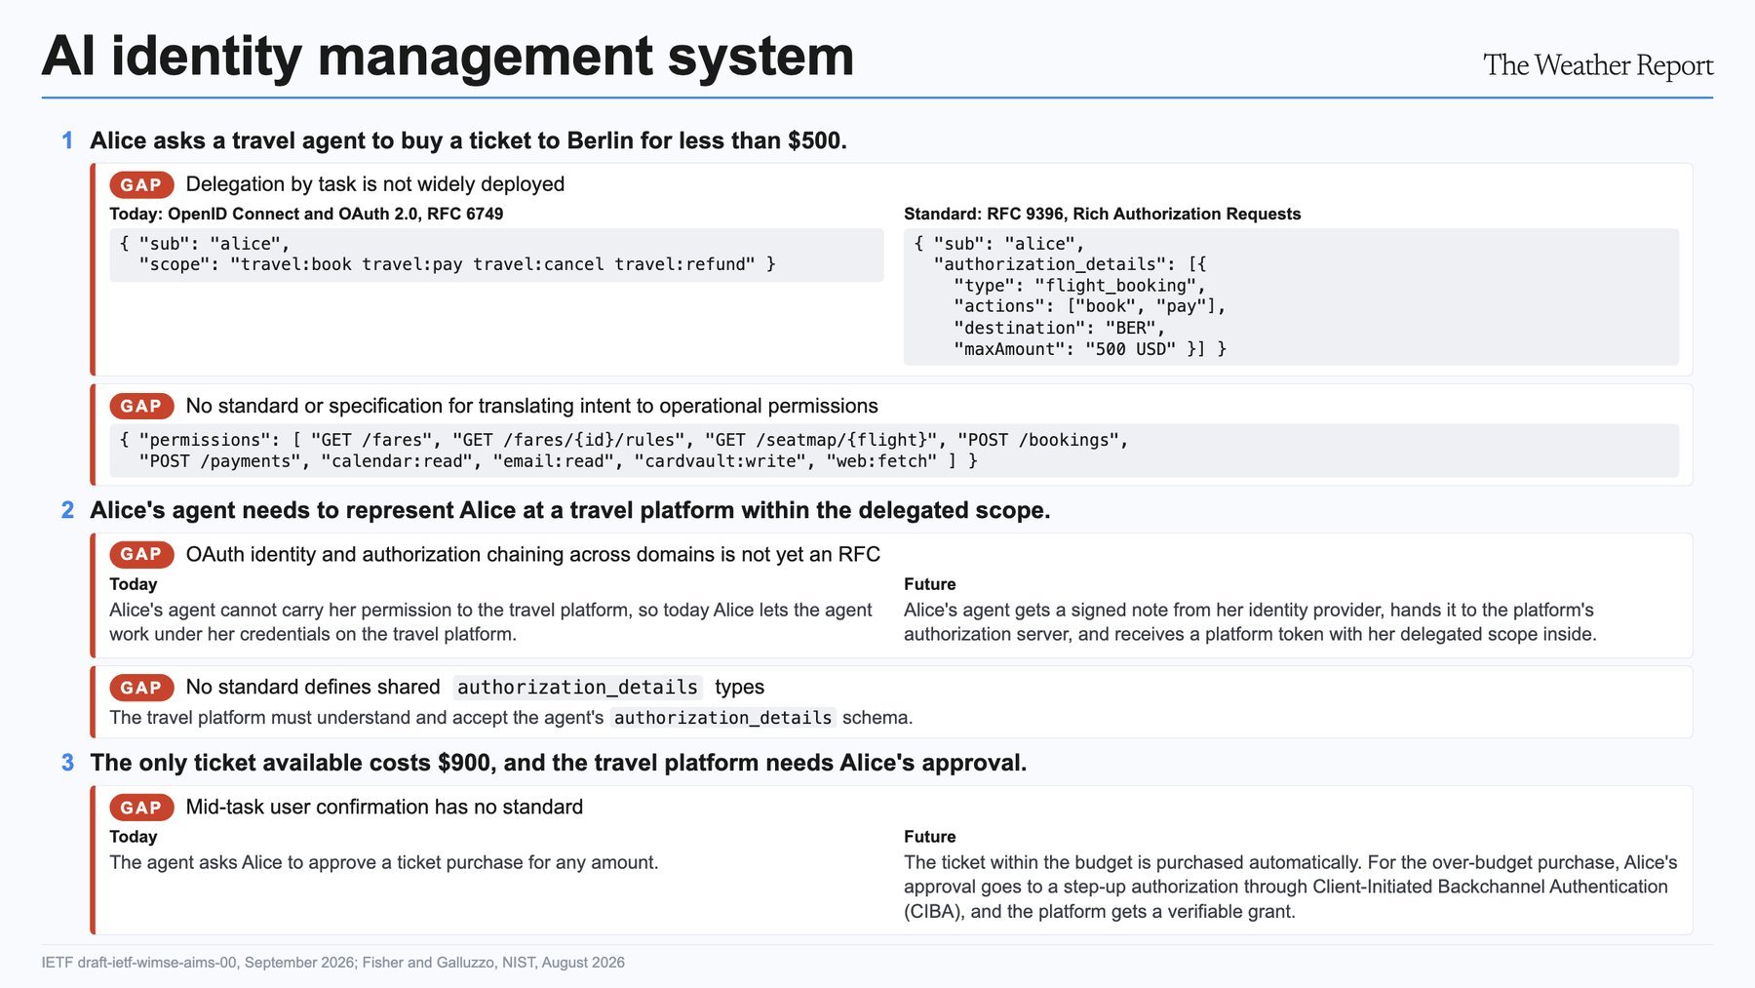Click "OAuth identity and authorization chaining" gap title

pos(532,554)
